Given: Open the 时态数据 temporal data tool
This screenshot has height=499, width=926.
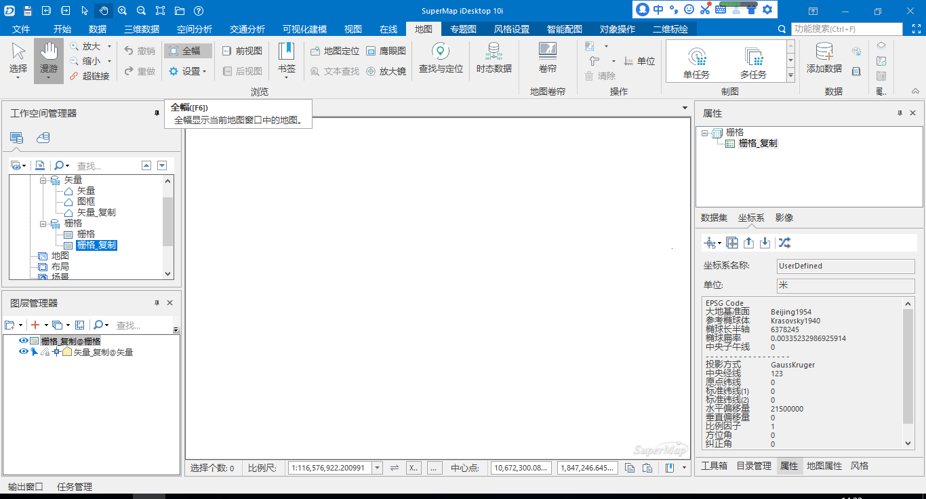Looking at the screenshot, I should click(494, 52).
